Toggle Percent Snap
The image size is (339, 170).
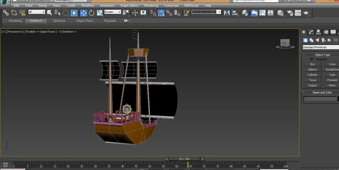[169, 13]
